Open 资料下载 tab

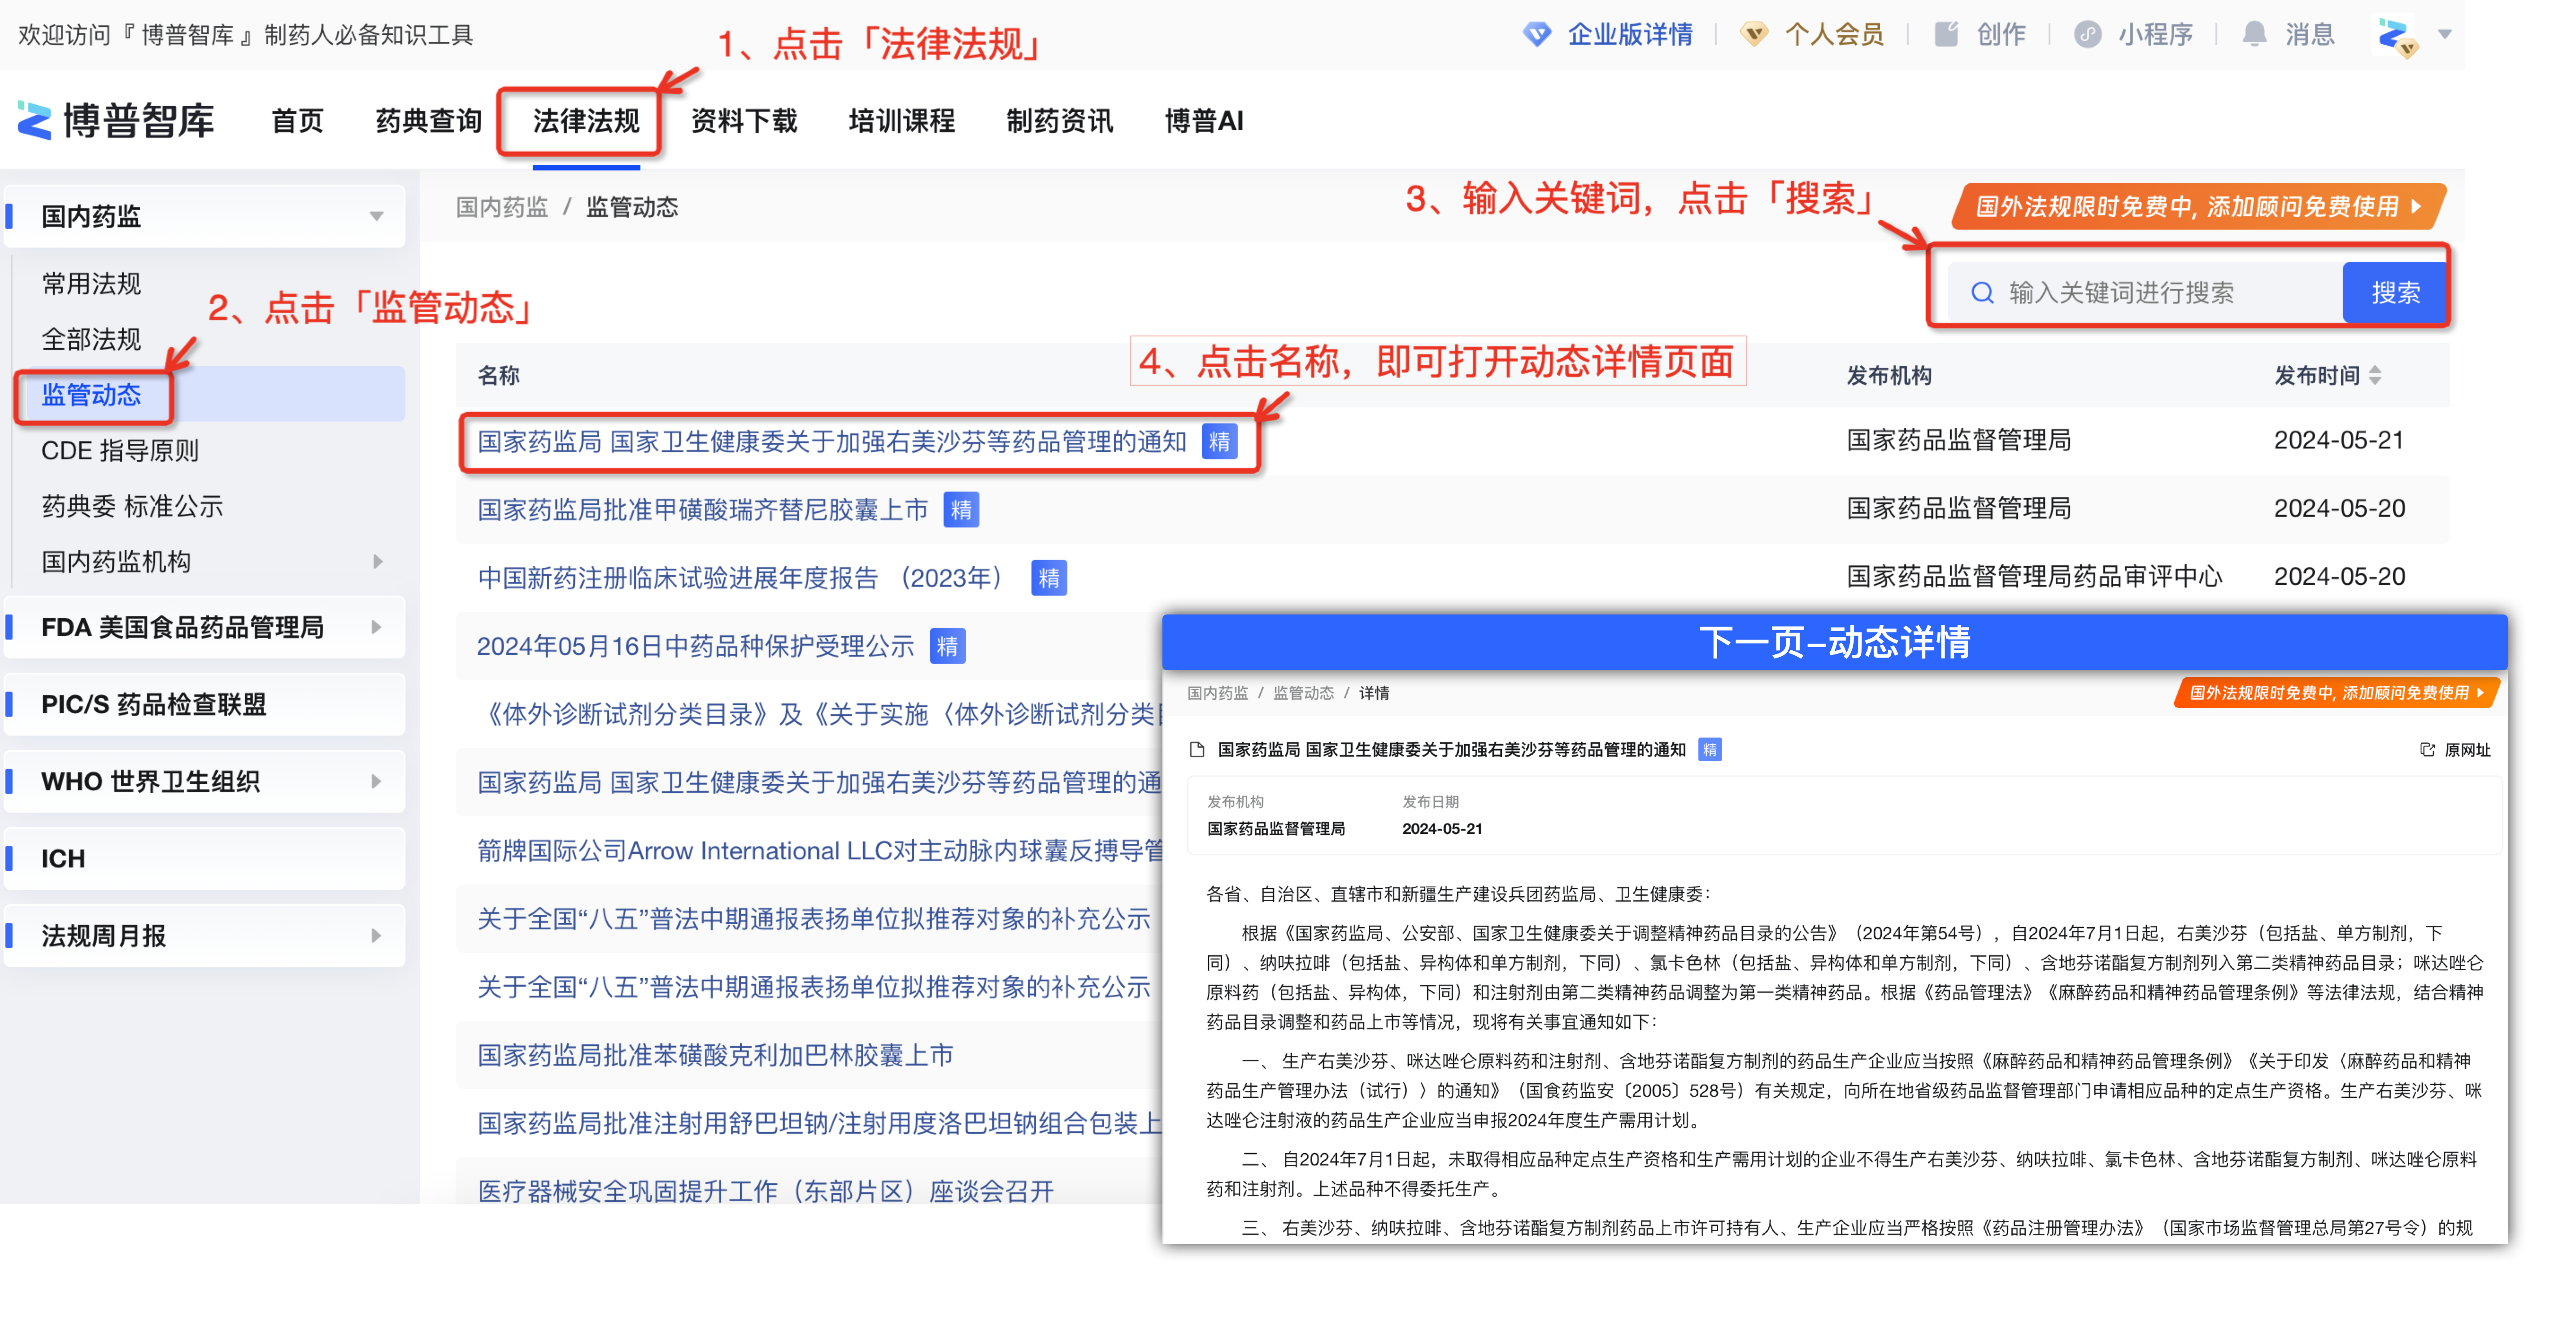[x=744, y=121]
